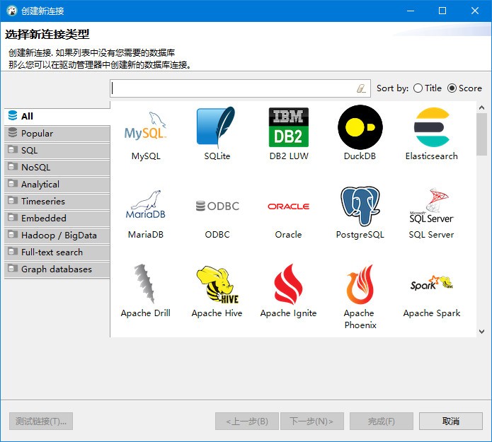
Task: Show All database categories
Action: coord(57,116)
